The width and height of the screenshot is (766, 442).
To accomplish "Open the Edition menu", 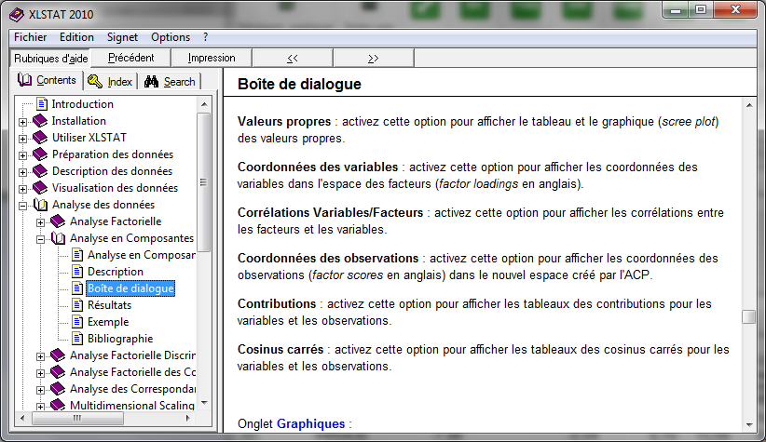I will [x=76, y=37].
